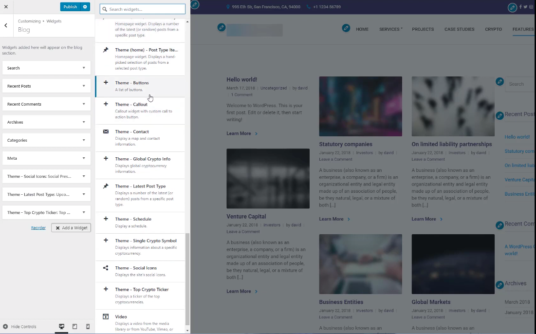The width and height of the screenshot is (536, 334).
Task: Click the edit pencil beside the navigation menu
Action: pyautogui.click(x=346, y=28)
